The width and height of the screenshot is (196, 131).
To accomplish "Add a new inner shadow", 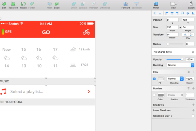I will click(193, 110).
